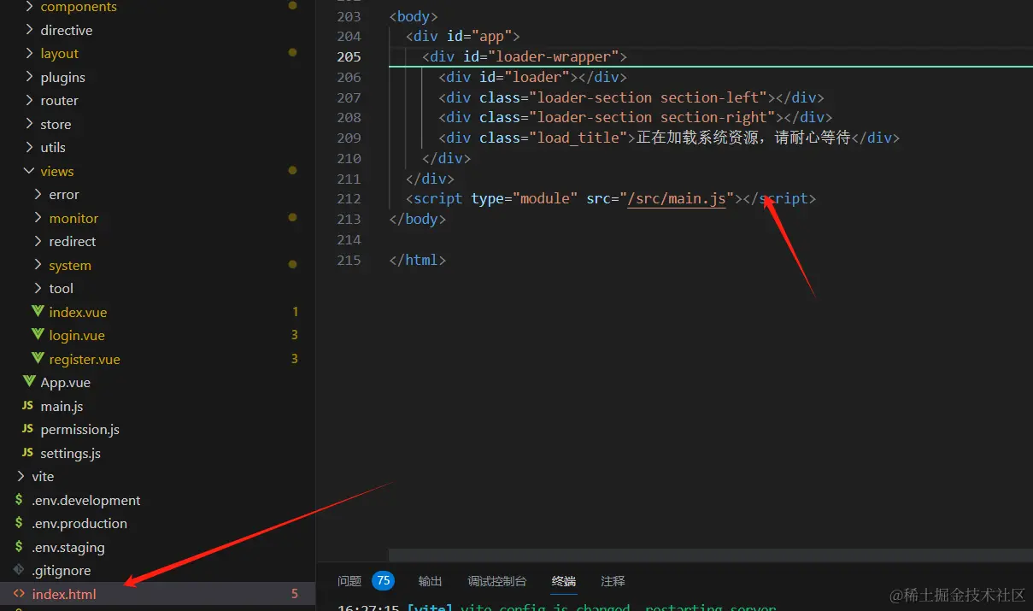Click the 正在加载系统资源 text in code
Viewport: 1033px width, 611px height.
697,138
